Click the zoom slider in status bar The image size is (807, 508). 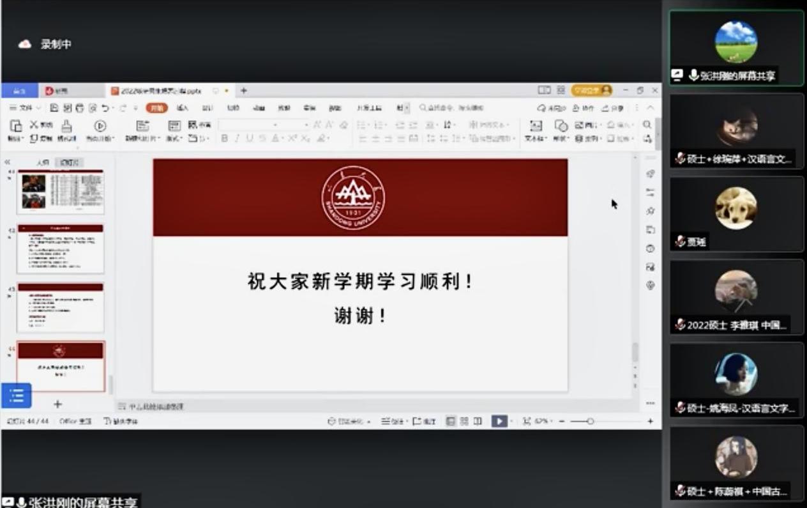[590, 421]
